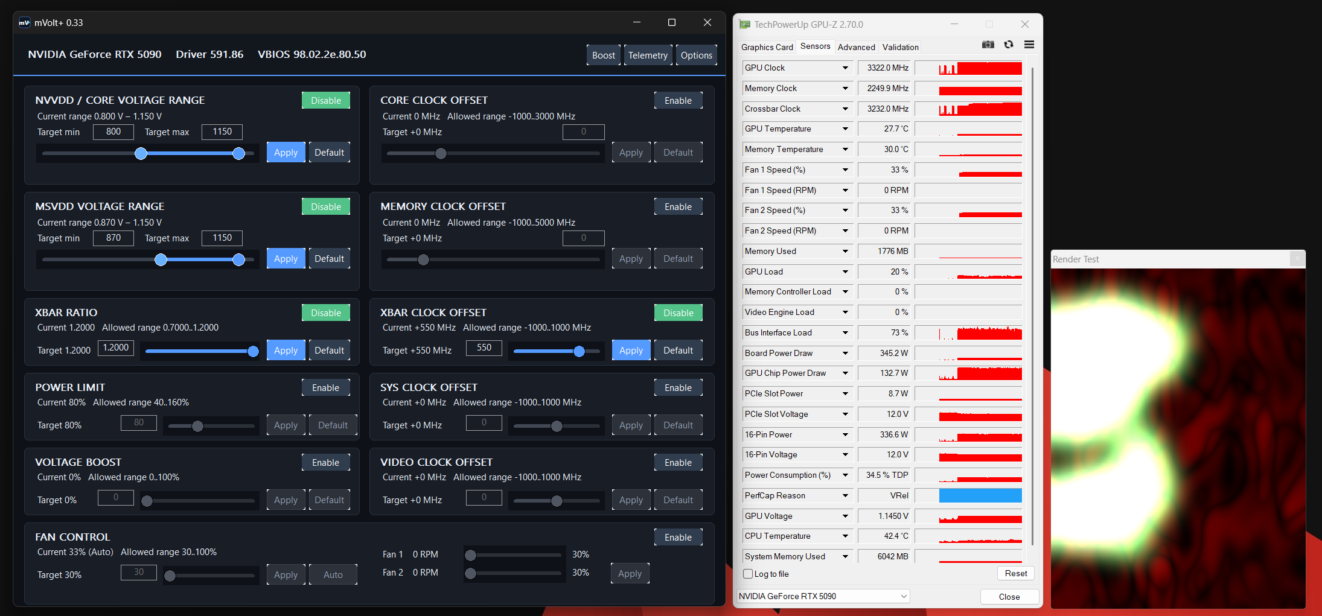1322x616 pixels.
Task: Expand the PerfCap Reason dropdown
Action: pos(845,496)
